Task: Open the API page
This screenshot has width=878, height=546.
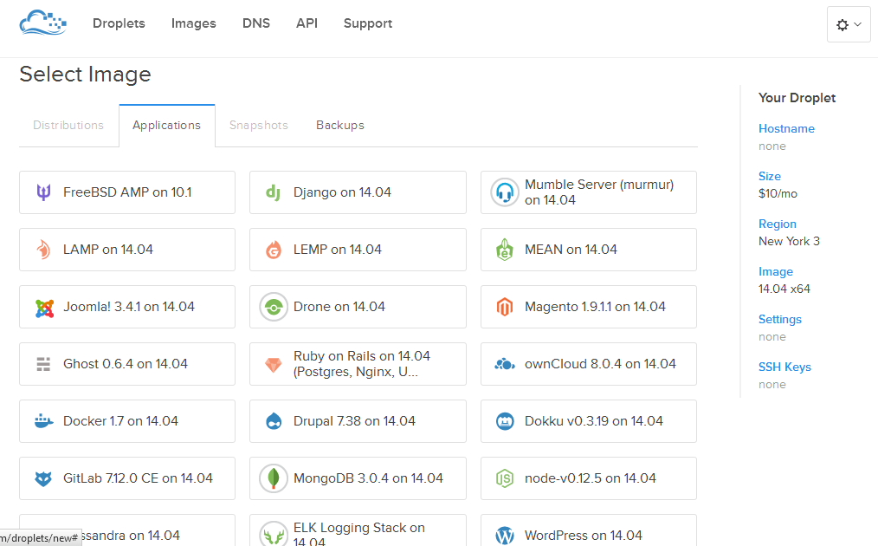Action: click(307, 23)
